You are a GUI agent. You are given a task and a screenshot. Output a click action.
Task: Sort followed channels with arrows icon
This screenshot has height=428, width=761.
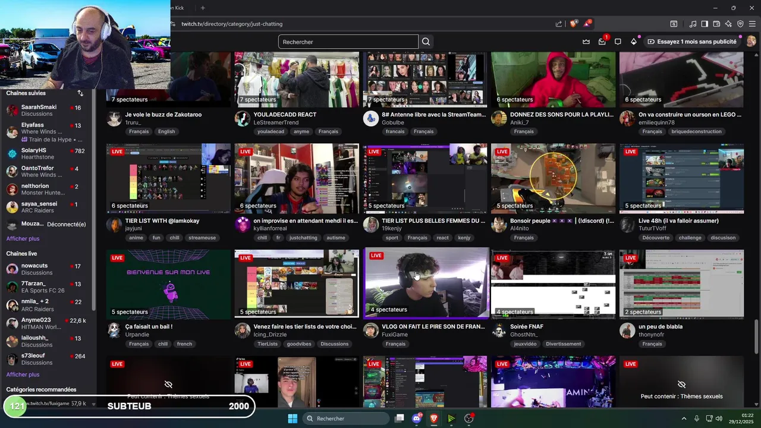click(x=80, y=93)
